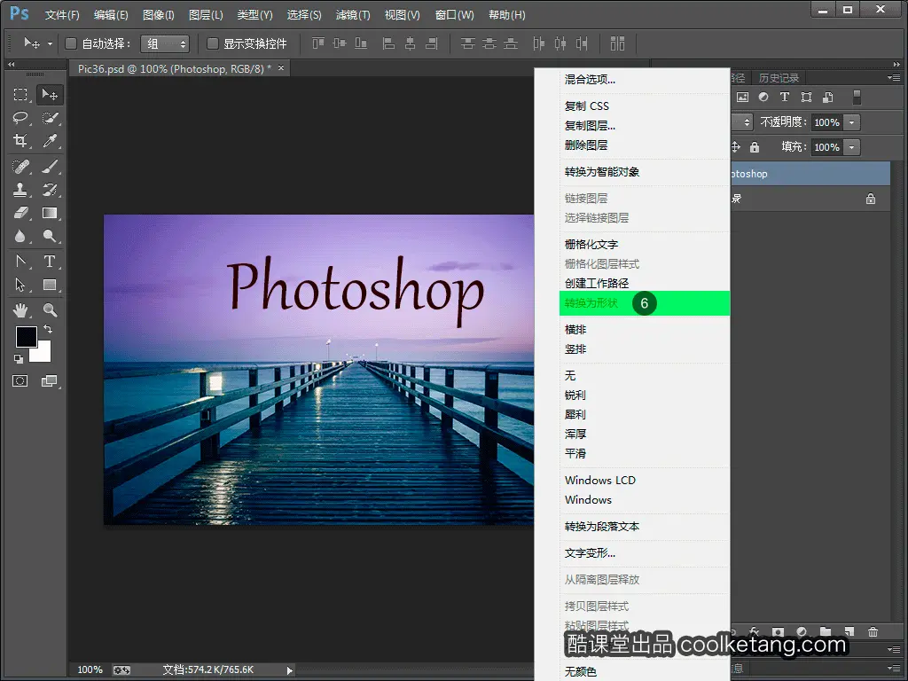This screenshot has width=908, height=681.
Task: Enable the 显示变换控件 checkbox
Action: (x=213, y=43)
